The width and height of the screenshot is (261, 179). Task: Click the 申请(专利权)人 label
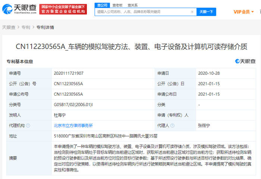pos(173,115)
